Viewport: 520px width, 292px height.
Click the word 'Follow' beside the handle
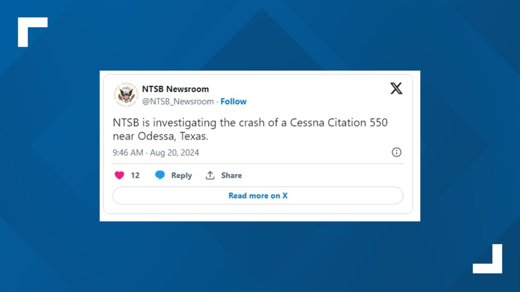coord(234,102)
